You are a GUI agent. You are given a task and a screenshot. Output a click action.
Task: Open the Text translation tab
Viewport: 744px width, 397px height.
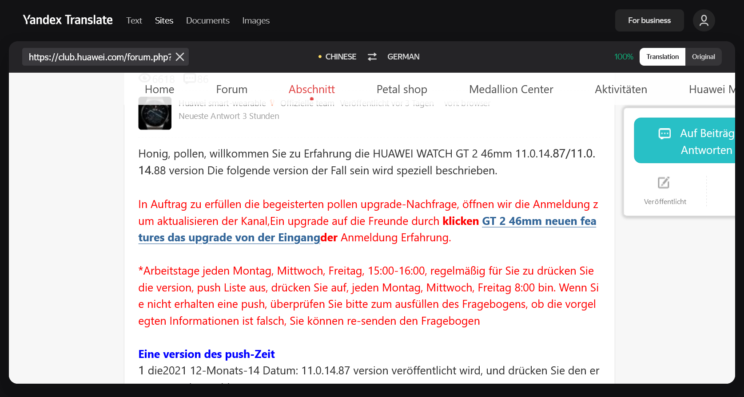[x=134, y=20]
